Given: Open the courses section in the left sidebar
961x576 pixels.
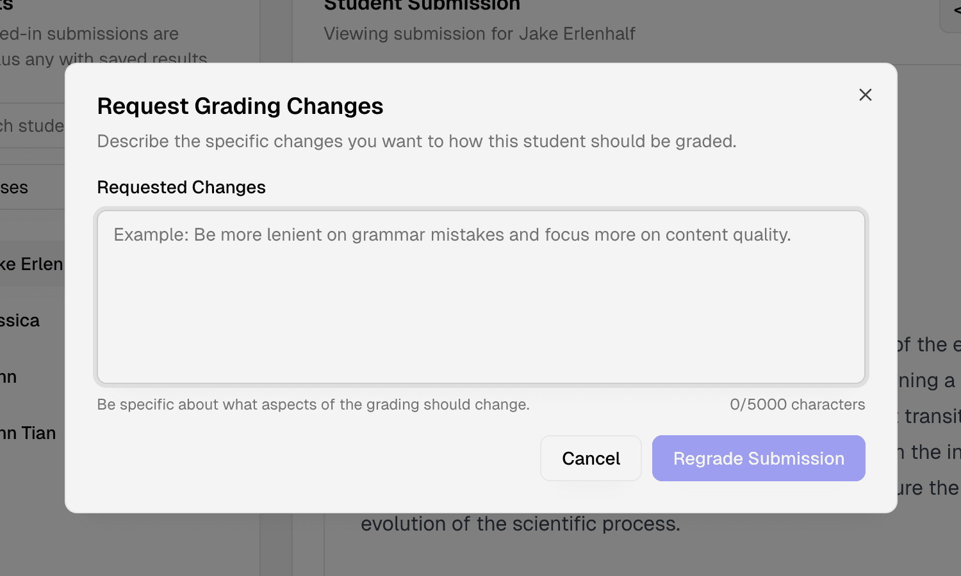Looking at the screenshot, I should (x=14, y=187).
